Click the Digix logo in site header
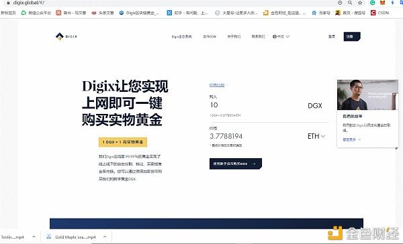 (66, 36)
